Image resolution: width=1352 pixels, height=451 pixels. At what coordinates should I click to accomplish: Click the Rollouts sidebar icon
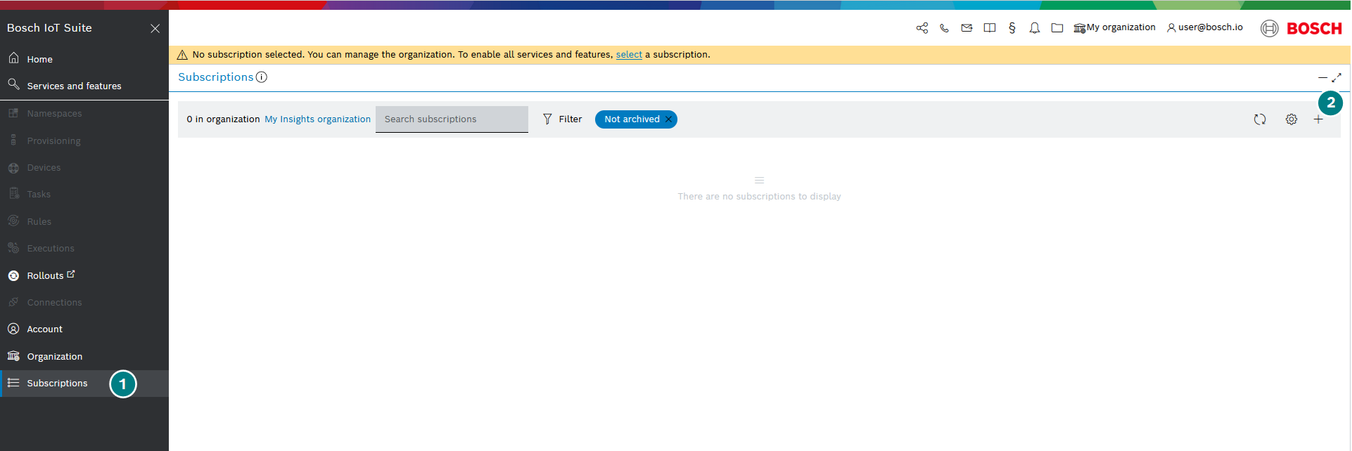13,275
